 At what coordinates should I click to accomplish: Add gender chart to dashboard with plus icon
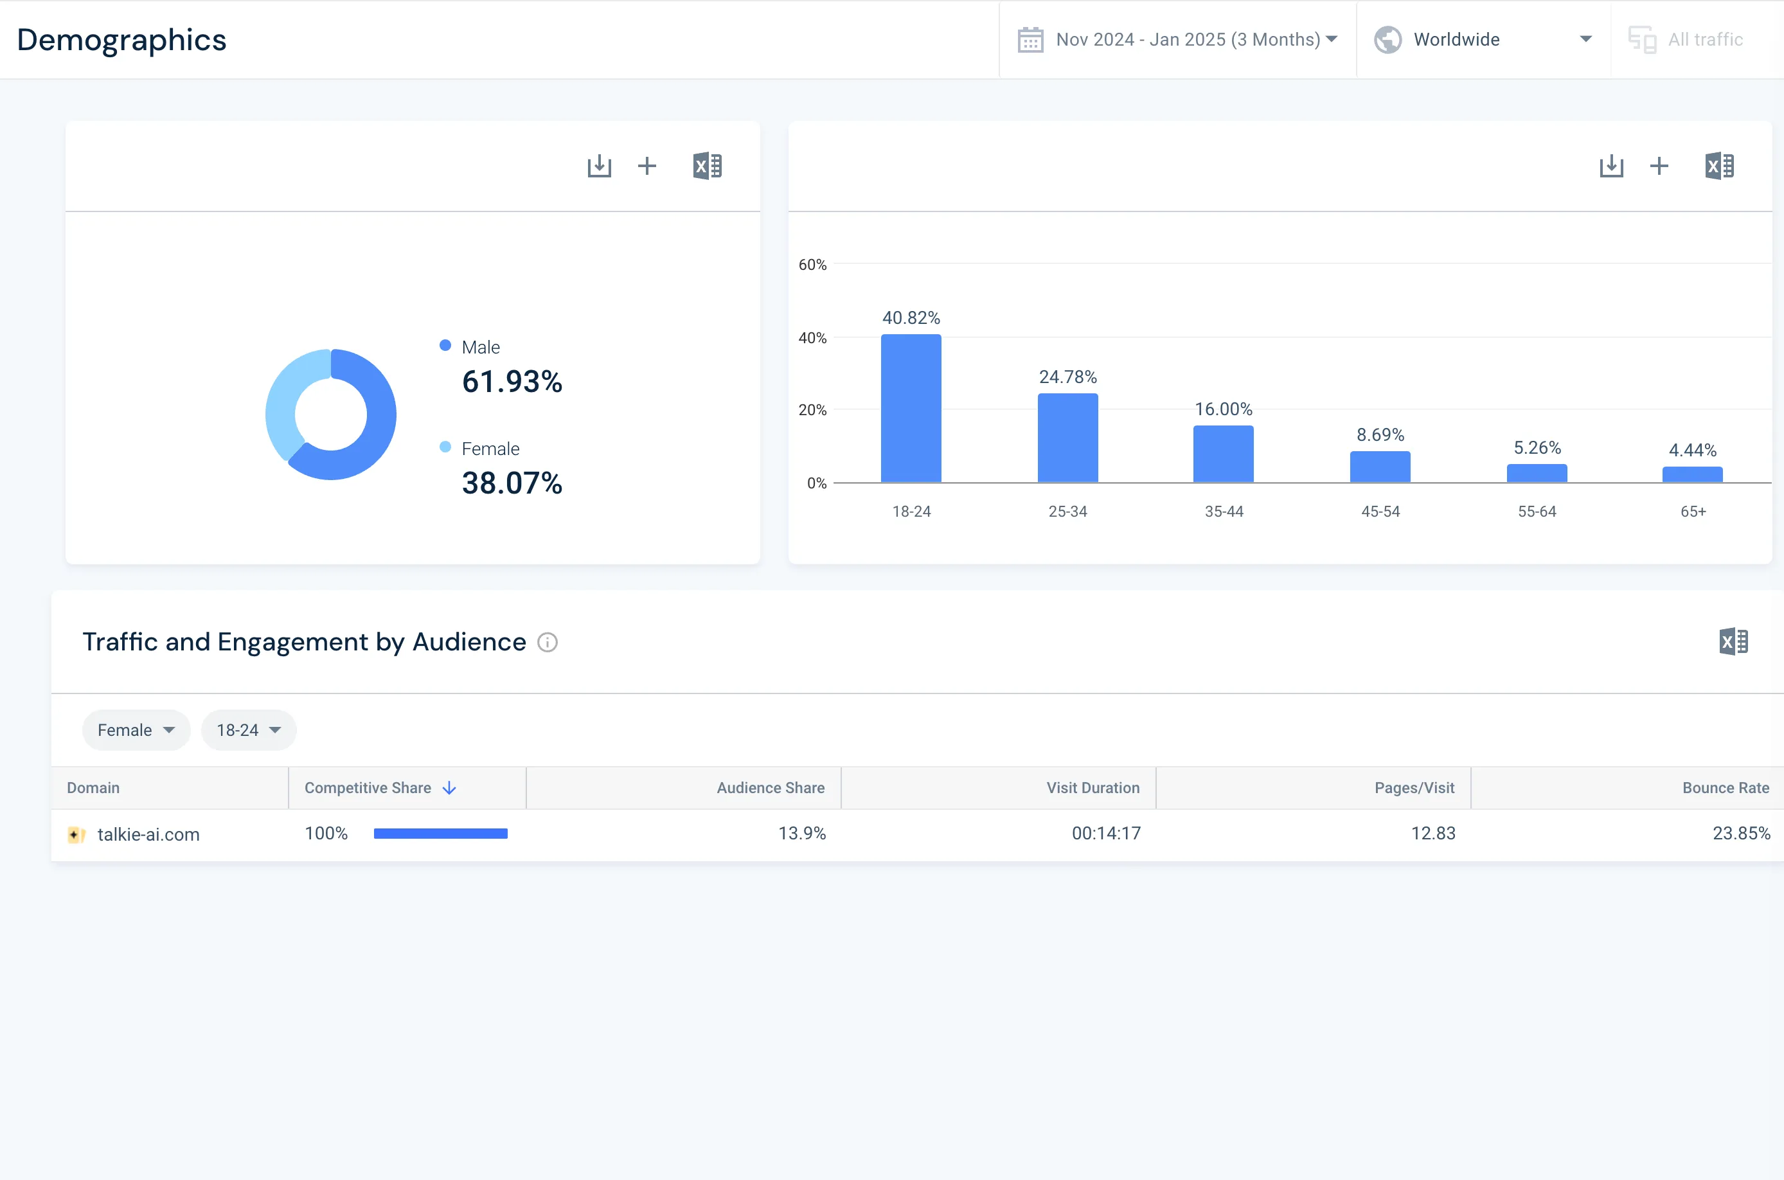(647, 166)
